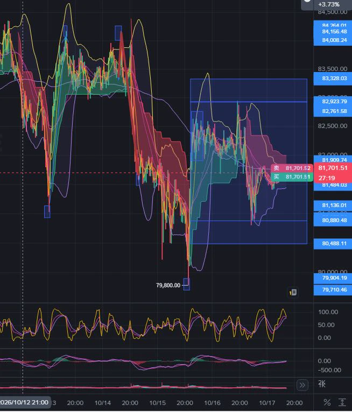Click the countdown timer 27:19

pyautogui.click(x=327, y=178)
